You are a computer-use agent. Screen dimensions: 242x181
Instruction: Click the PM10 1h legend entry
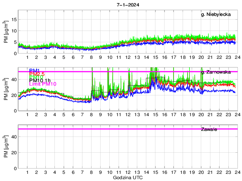(x=40, y=80)
